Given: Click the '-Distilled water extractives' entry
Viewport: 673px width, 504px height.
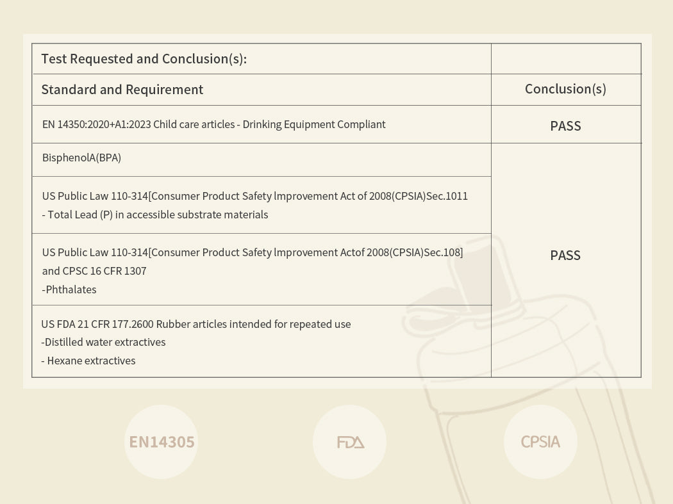Looking at the screenshot, I should point(103,342).
